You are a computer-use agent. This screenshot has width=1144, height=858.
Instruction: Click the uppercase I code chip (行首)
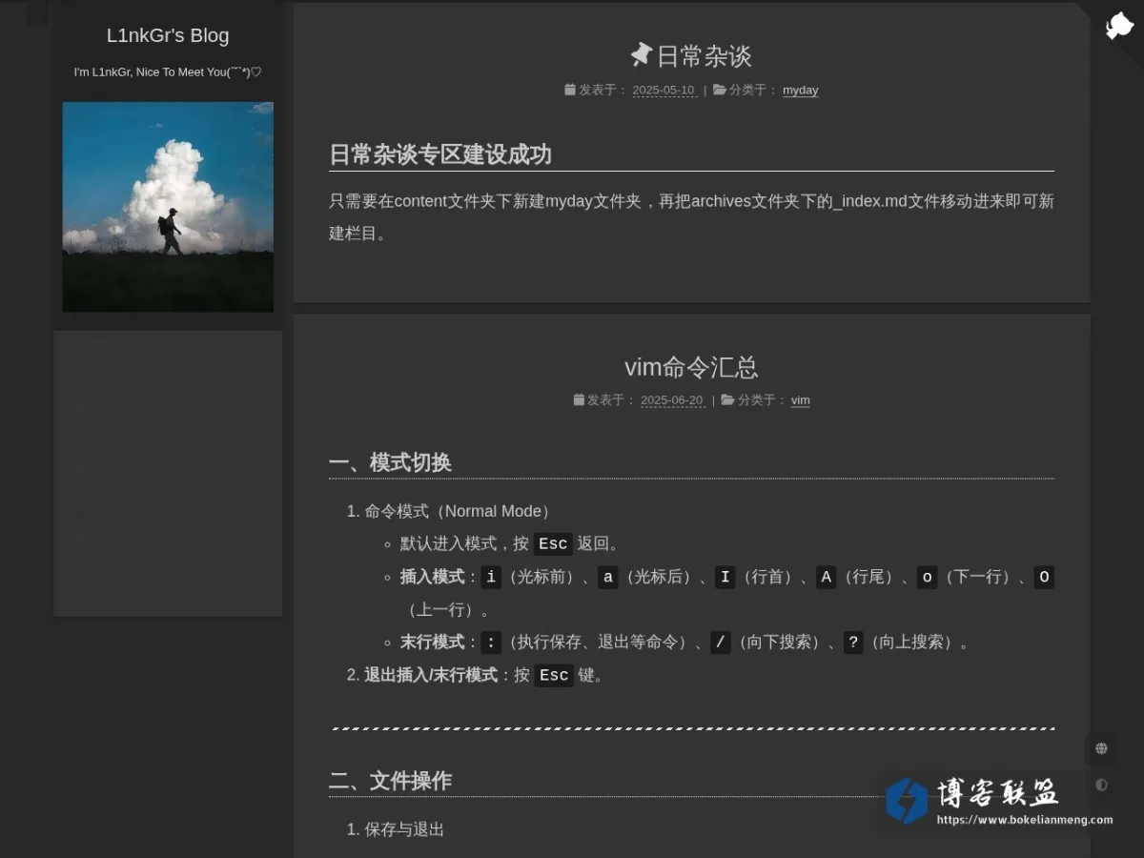(x=725, y=577)
